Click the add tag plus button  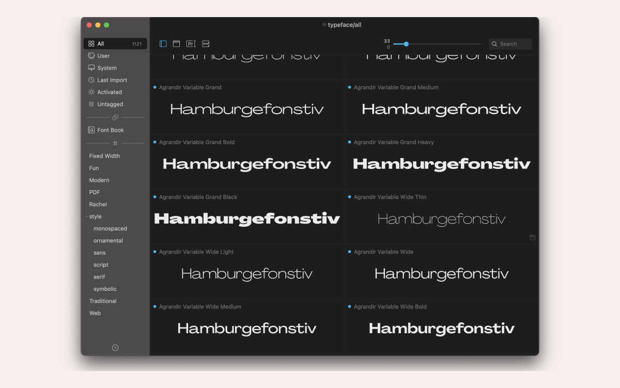(x=115, y=347)
